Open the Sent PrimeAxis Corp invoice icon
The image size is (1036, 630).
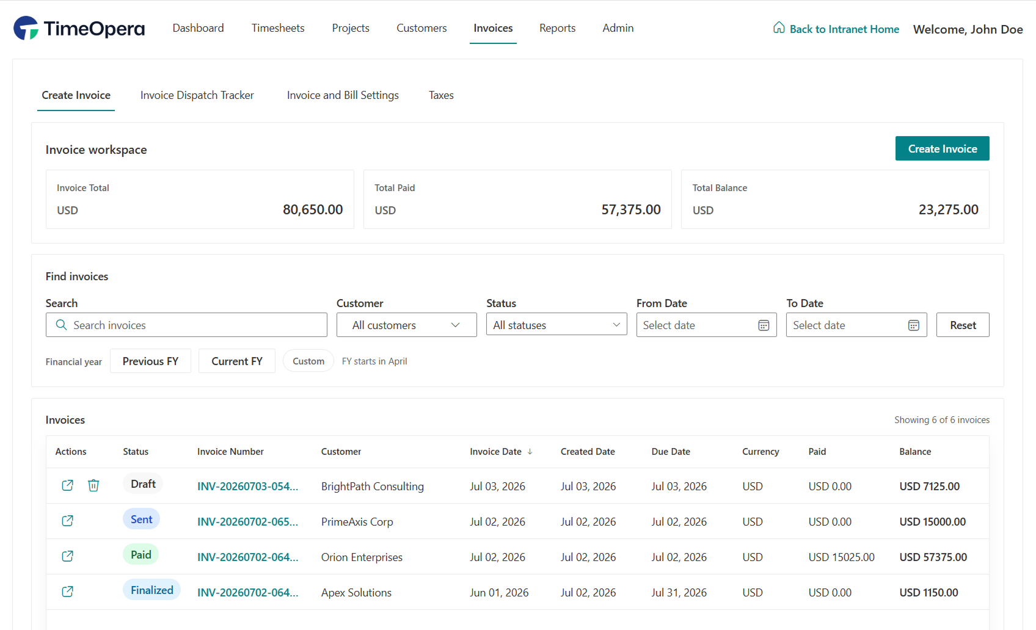tap(68, 521)
